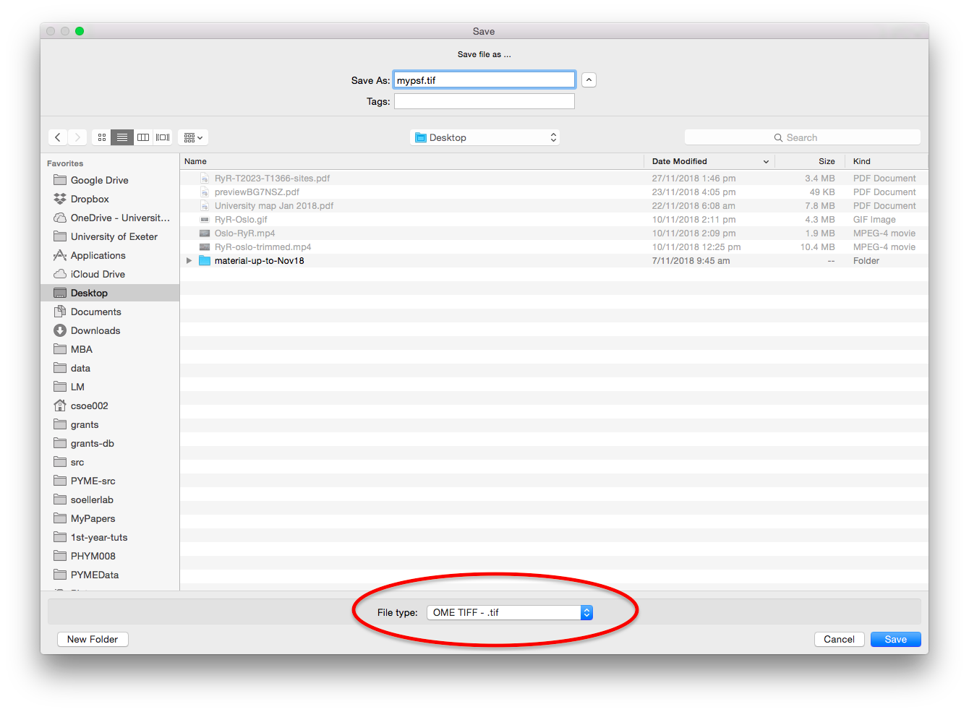Go back using the left chevron
Viewport: 969px width, 712px height.
pos(58,137)
